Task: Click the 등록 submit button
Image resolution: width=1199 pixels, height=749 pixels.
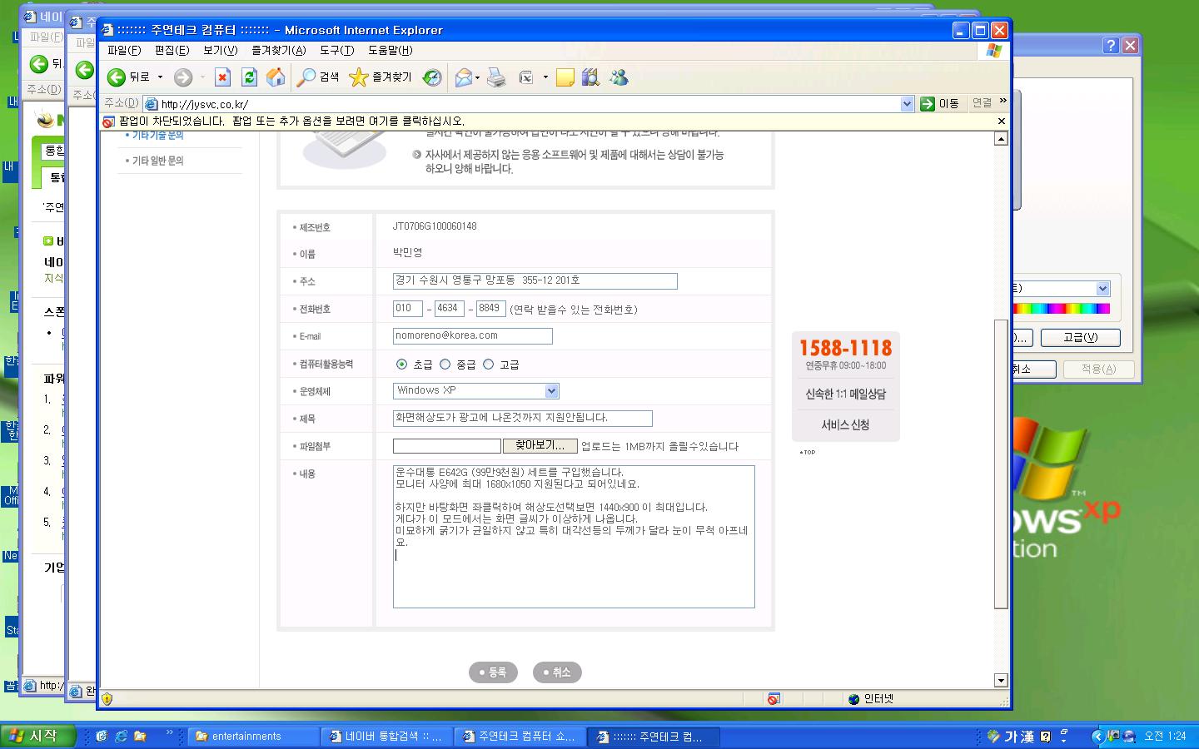Action: (x=493, y=672)
